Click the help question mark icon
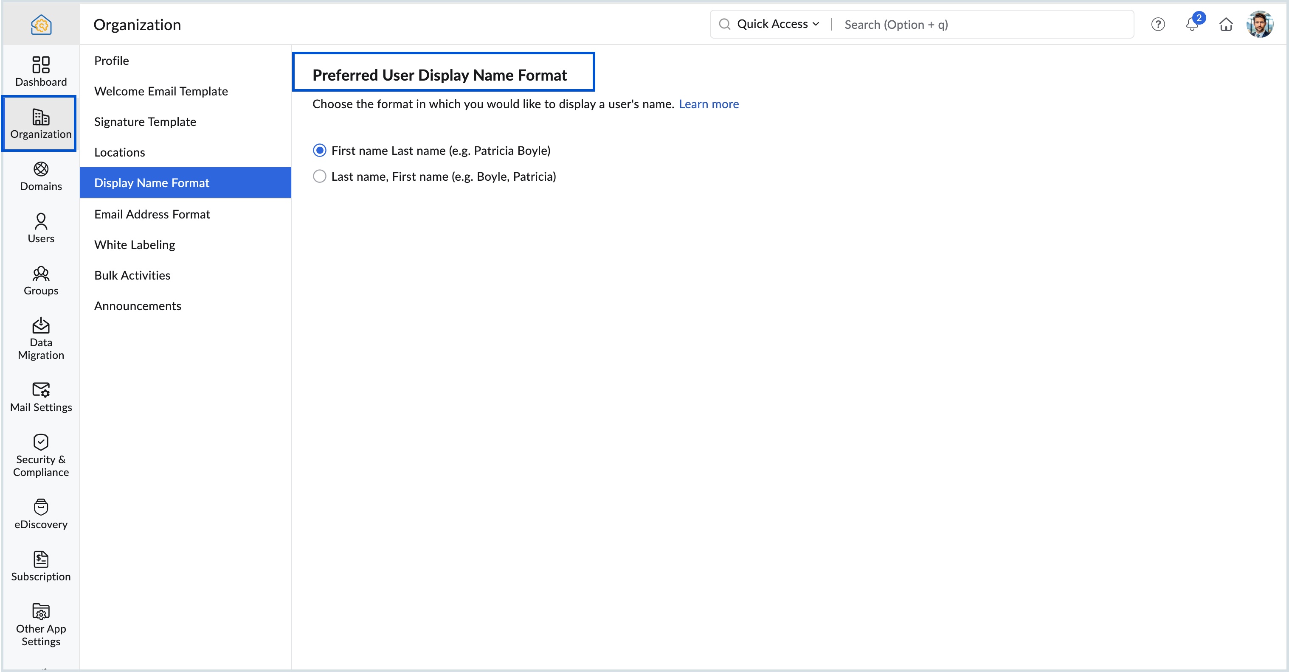This screenshot has height=672, width=1289. [1158, 25]
